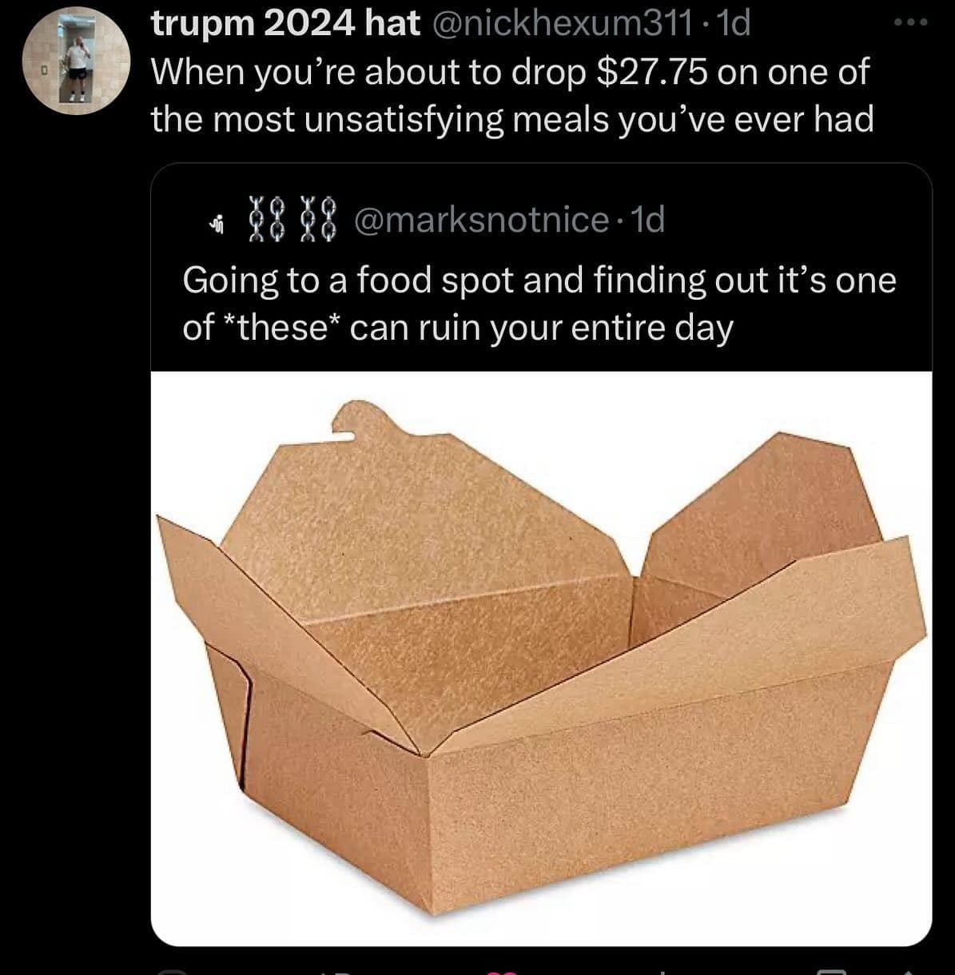955x975 pixels.
Task: Open the tweet text about dropping $27.75
Action: tap(511, 96)
